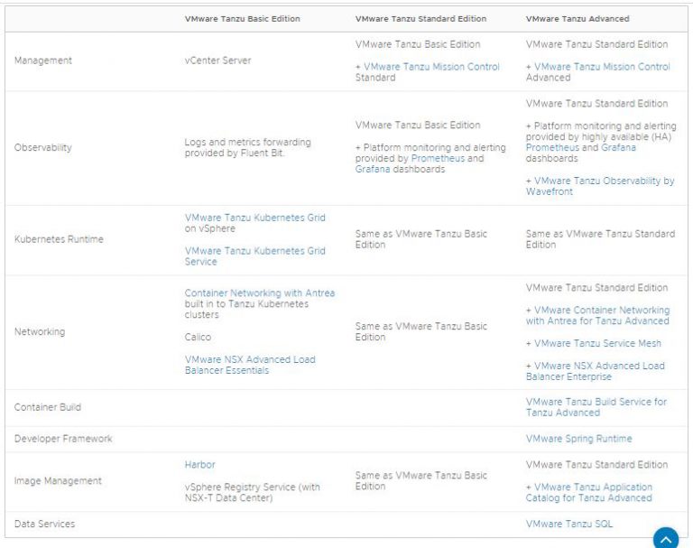693x548 pixels.
Task: Click the Observability row label
Action: 43,147
